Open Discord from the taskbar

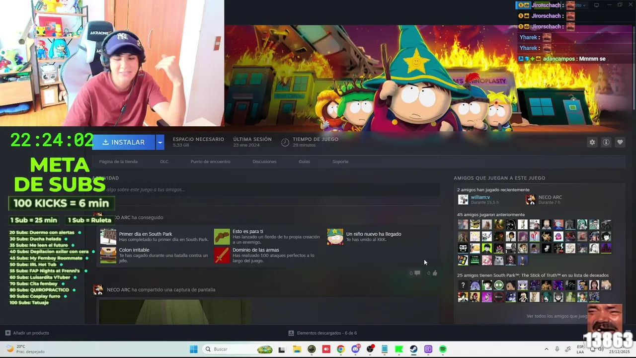click(x=355, y=349)
